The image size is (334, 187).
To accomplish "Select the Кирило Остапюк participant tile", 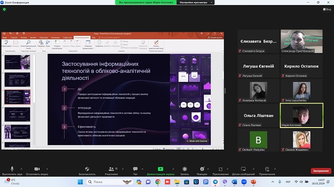I will 302,66.
